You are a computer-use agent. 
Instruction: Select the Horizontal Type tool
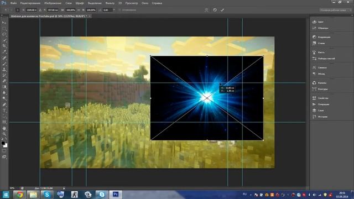pyautogui.click(x=4, y=111)
